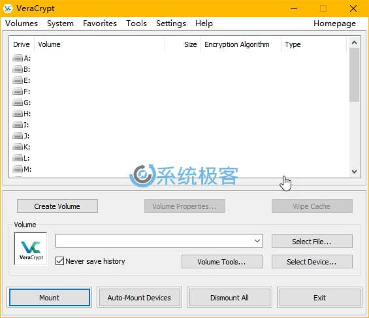Select drive I: icon in the list
The width and height of the screenshot is (369, 318).
point(18,125)
